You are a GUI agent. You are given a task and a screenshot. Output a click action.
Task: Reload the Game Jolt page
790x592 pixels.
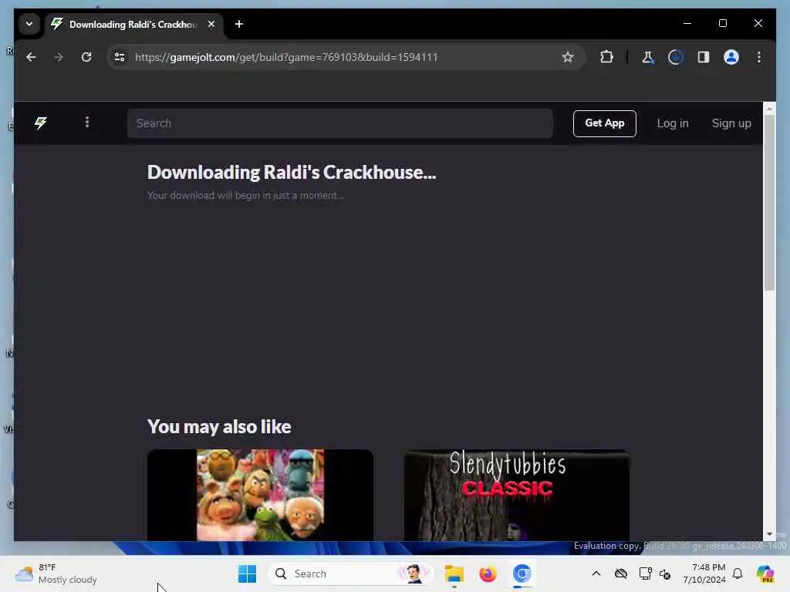pyautogui.click(x=86, y=57)
